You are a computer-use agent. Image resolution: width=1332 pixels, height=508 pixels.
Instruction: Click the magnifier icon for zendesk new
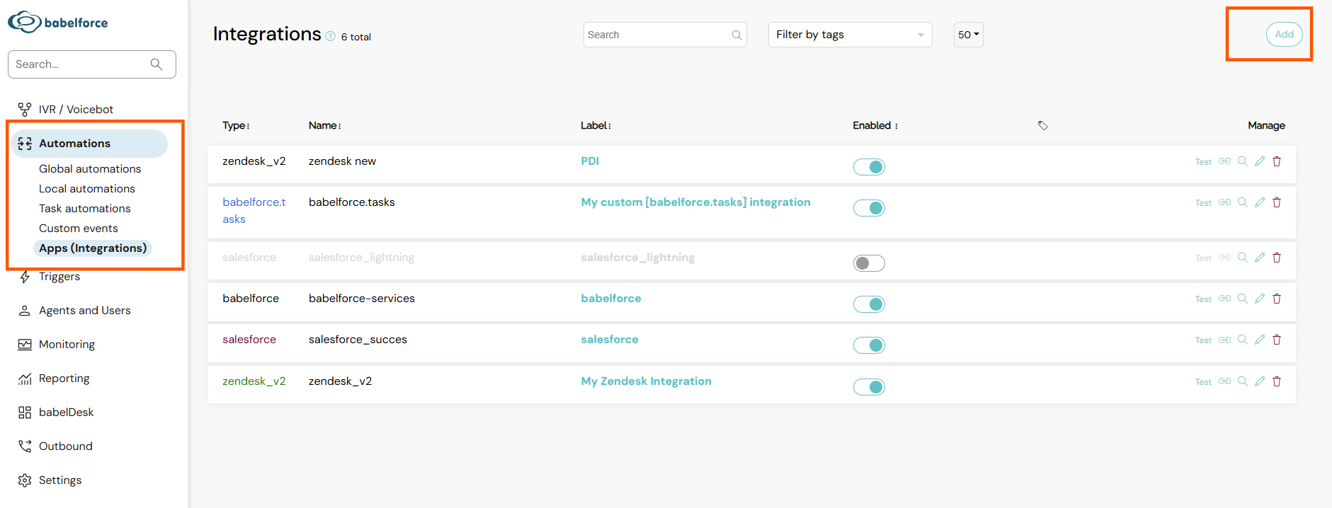click(x=1242, y=161)
